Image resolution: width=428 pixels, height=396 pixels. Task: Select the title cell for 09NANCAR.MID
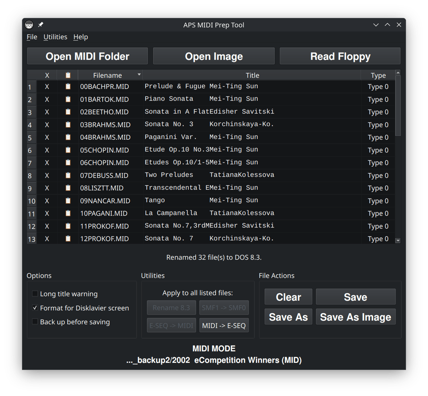click(251, 201)
